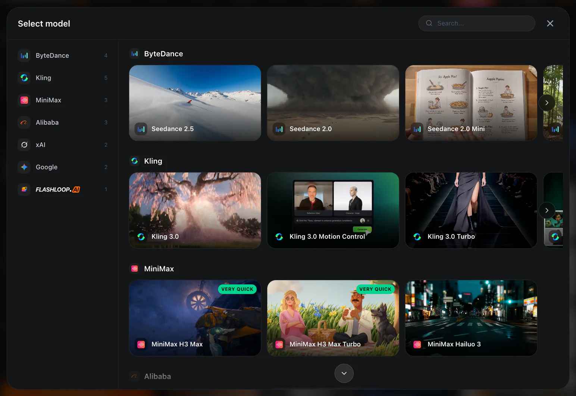
Task: Click the Kling section header icon
Action: (x=135, y=161)
